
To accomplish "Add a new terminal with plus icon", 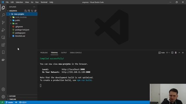I will coord(167,53).
